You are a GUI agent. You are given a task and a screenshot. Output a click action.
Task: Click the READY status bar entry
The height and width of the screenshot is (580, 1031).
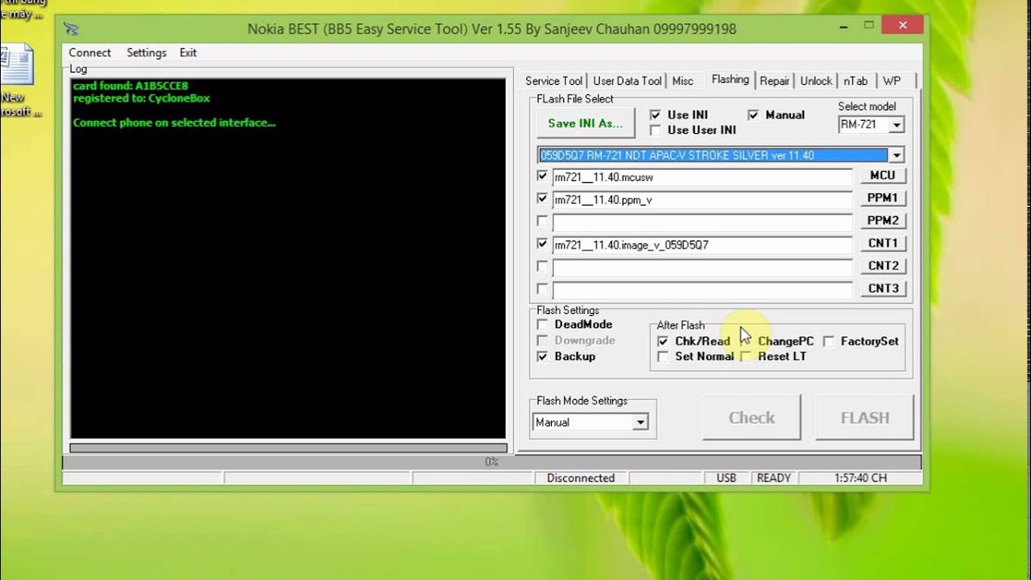(773, 478)
